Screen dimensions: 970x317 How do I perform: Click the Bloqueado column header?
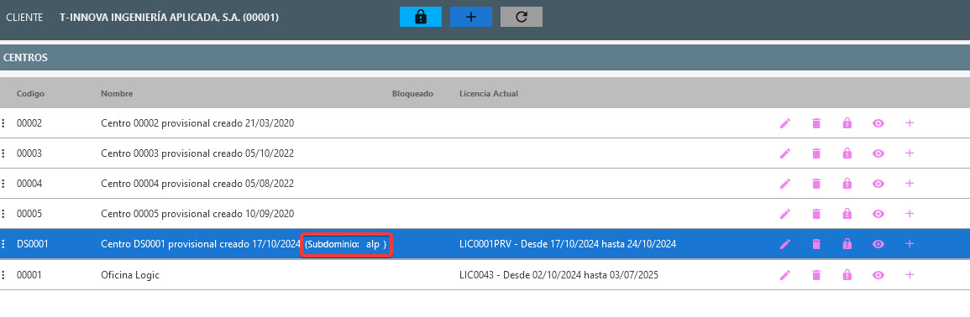412,93
